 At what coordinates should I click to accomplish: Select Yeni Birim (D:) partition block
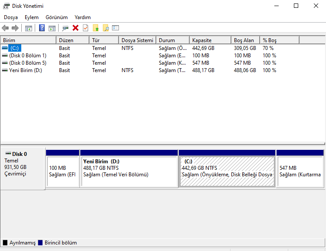pyautogui.click(x=129, y=168)
